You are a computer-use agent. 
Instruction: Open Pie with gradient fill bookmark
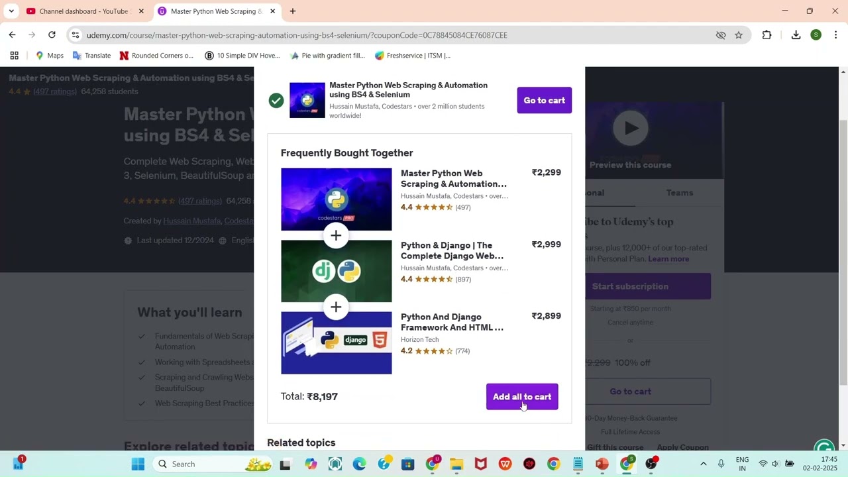tap(327, 56)
